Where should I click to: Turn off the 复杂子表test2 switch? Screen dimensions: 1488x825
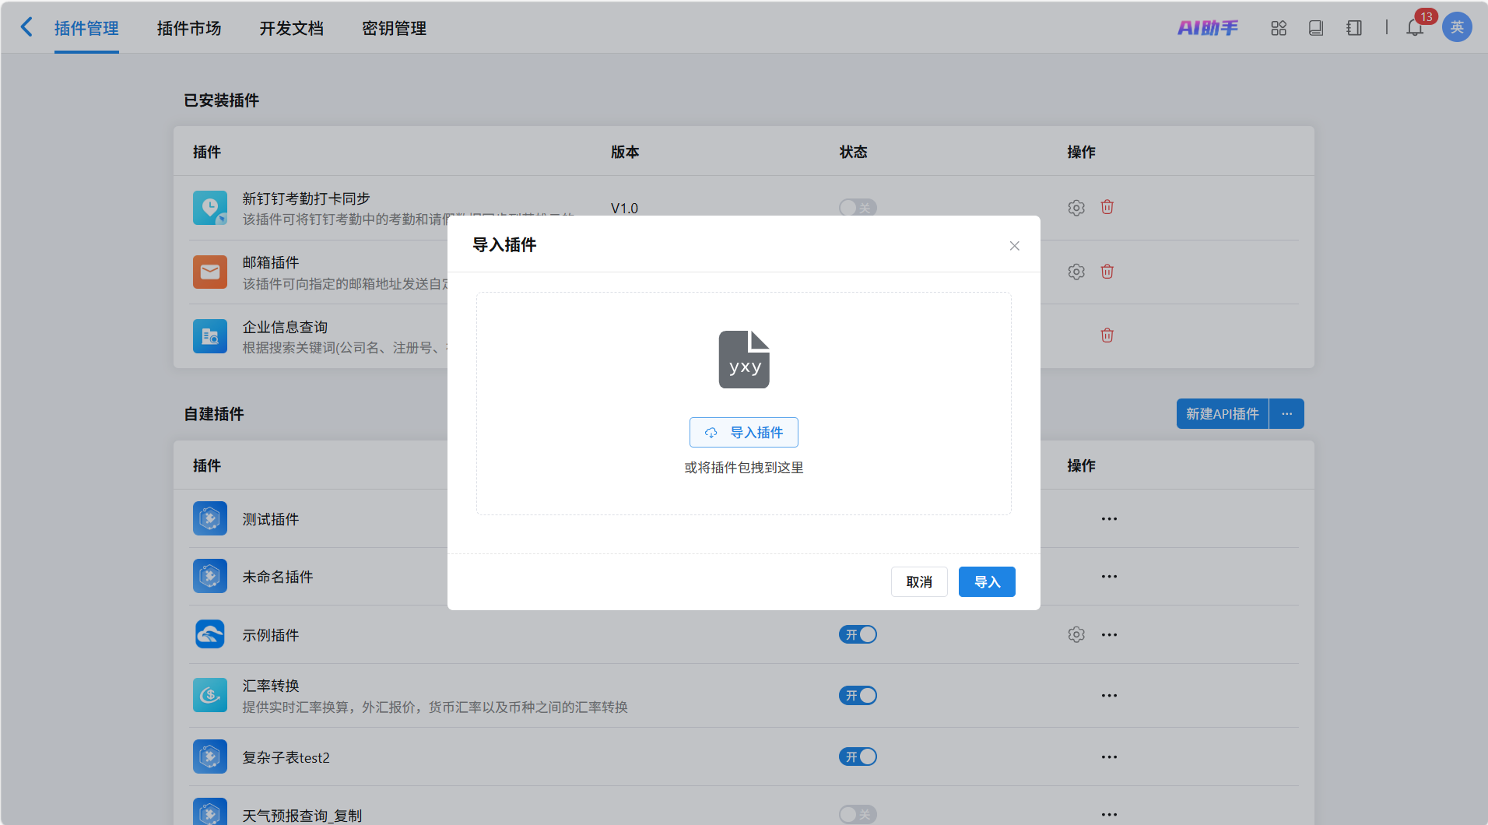coord(858,757)
